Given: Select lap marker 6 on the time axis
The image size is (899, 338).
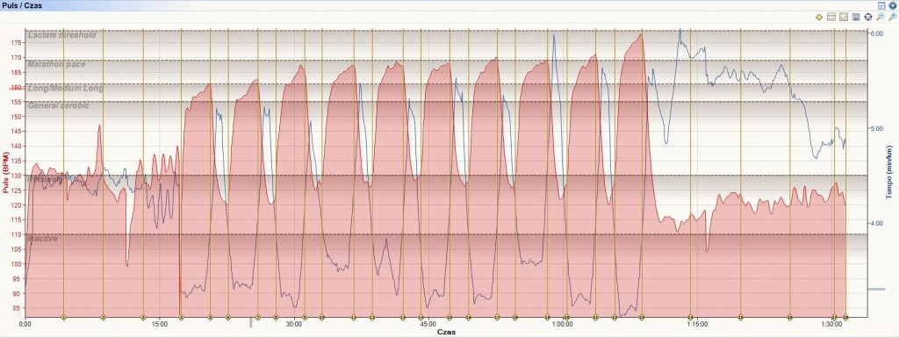Looking at the screenshot, I should point(228,317).
